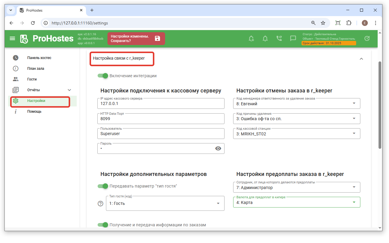The image size is (389, 243).
Task: Click the IP адрес кассового сервера field
Action: pyautogui.click(x=160, y=104)
